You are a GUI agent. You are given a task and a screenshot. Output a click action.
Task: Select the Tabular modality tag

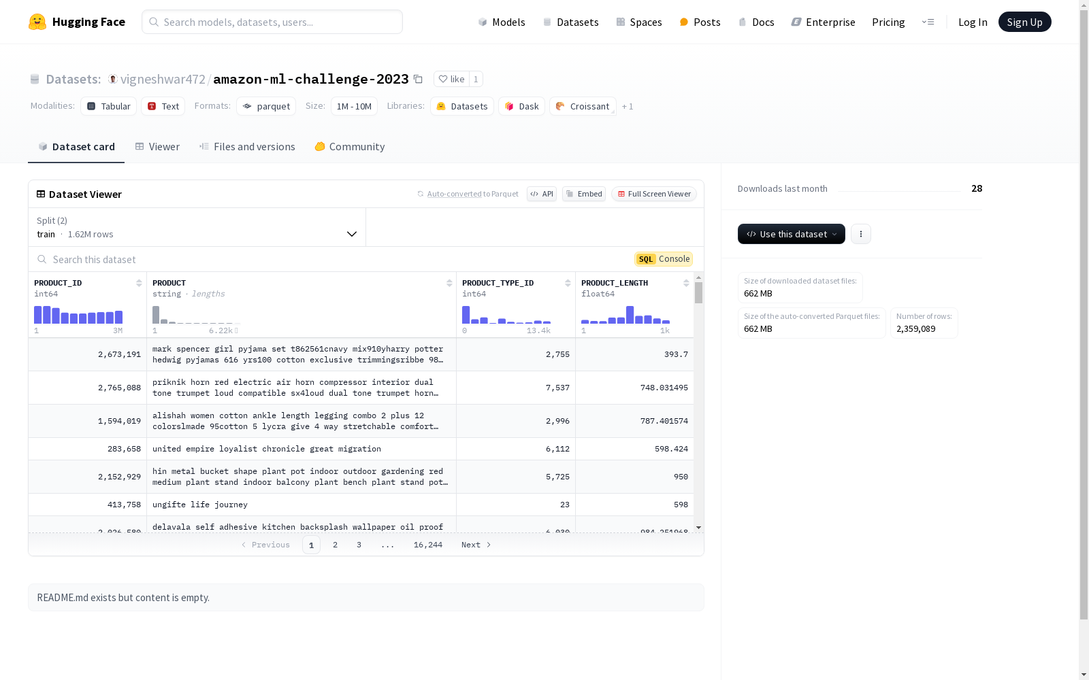coord(109,106)
